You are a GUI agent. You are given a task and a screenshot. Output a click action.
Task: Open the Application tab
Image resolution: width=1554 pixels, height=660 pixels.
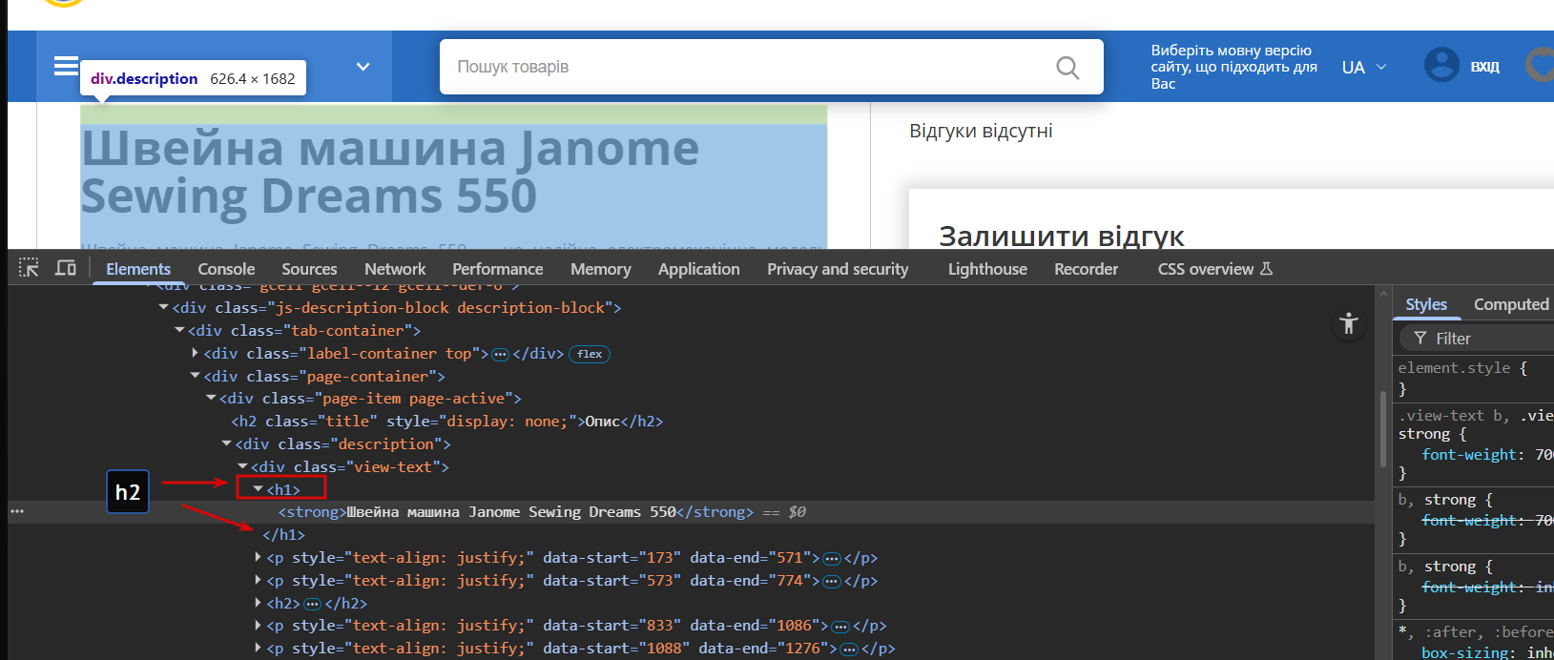698,269
